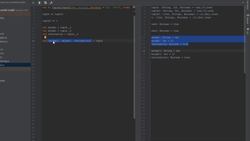Select the highlighted .sc file in project tree
Image resolution: width=250 pixels, height=141 pixels.
(15, 65)
